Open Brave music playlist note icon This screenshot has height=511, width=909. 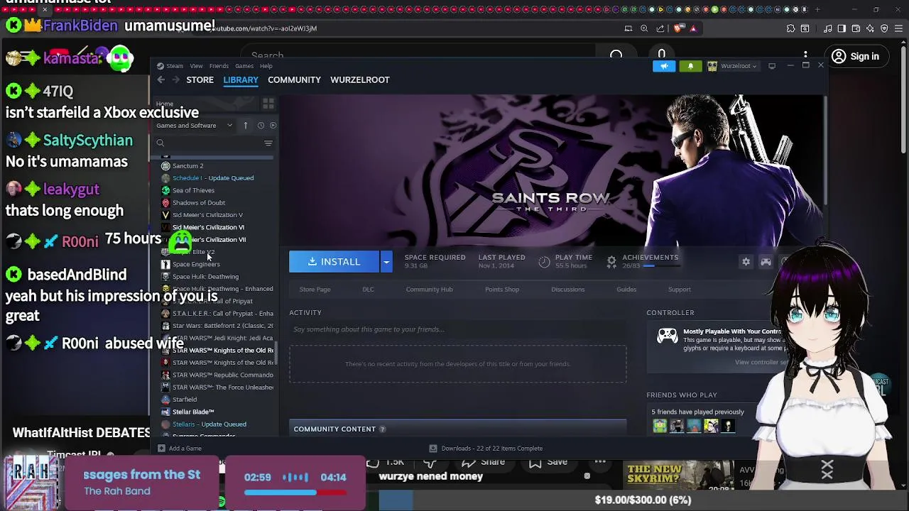pyautogui.click(x=828, y=28)
